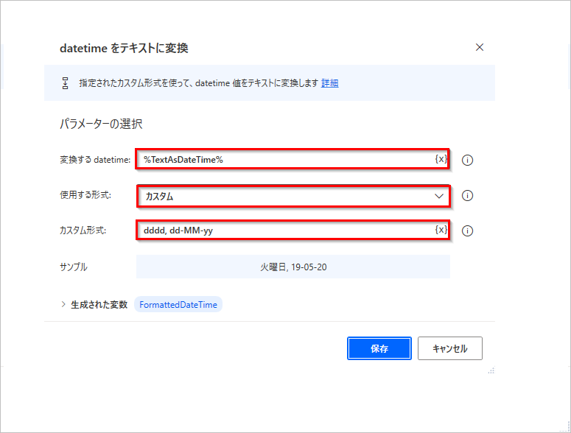Close the datetime to text dialog
This screenshot has height=433, width=571.
tap(479, 47)
